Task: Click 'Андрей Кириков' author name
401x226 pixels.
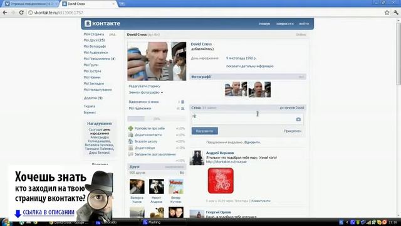Action: coord(220,153)
